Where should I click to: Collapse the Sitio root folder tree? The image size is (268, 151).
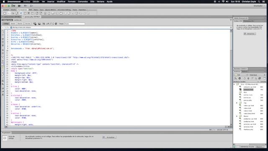click(234, 84)
